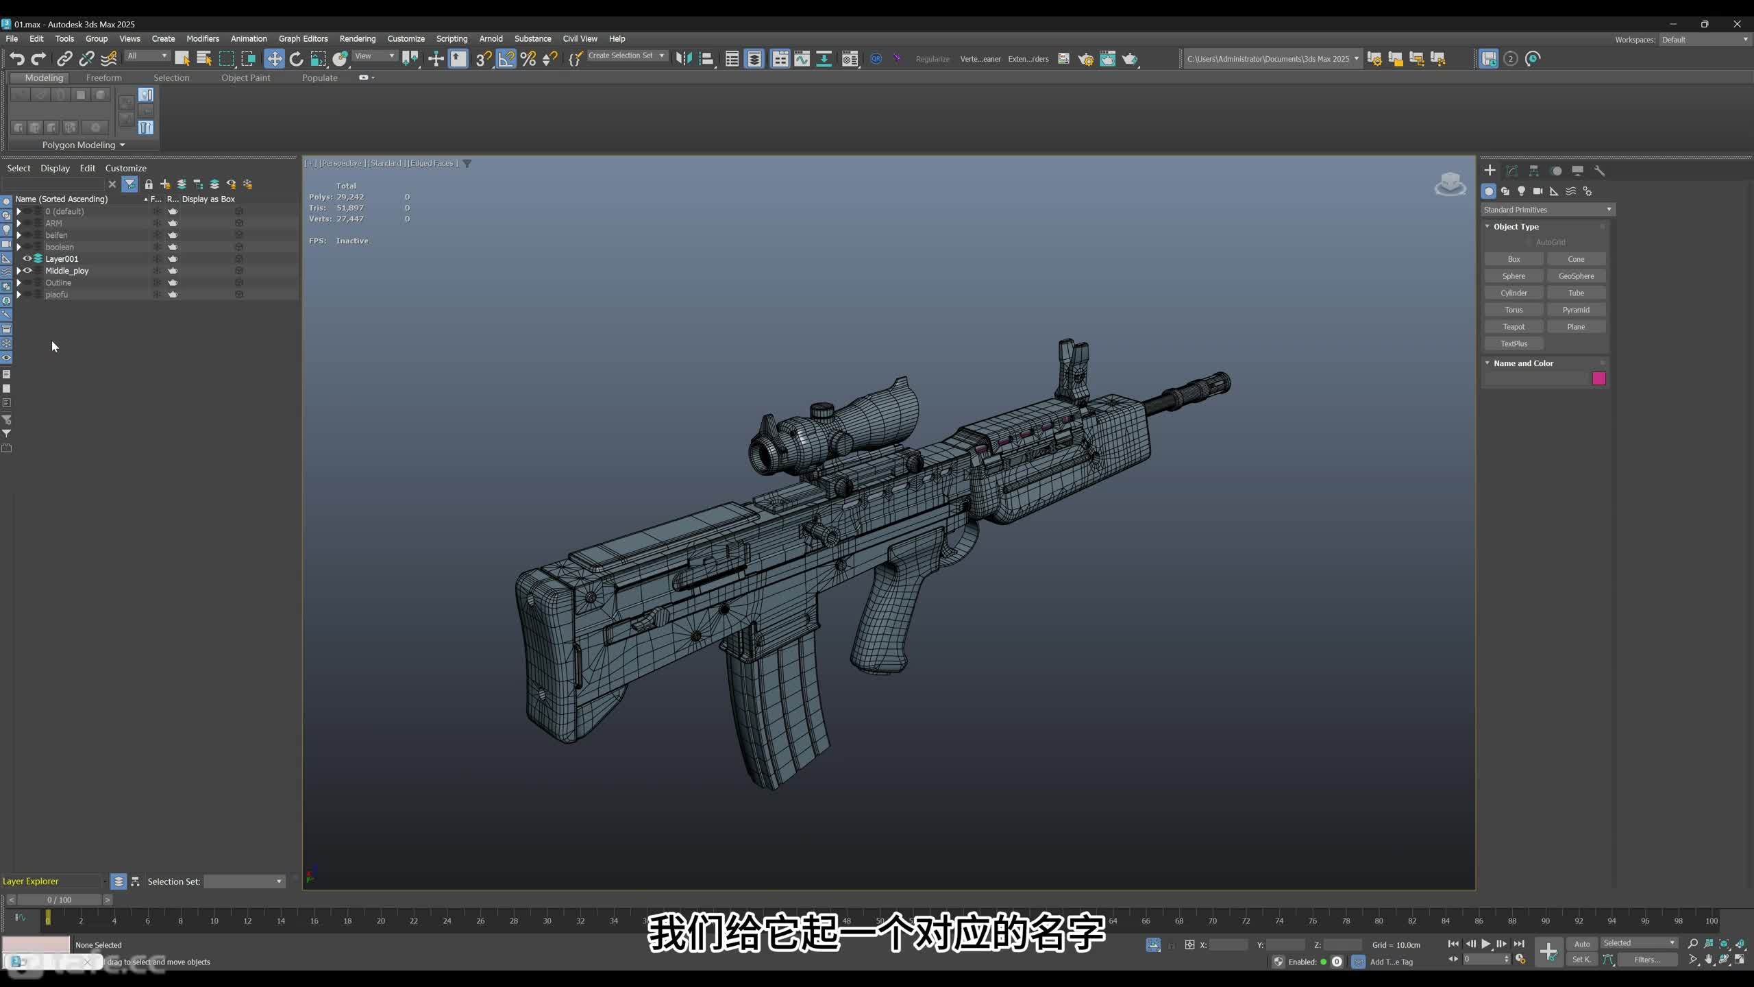Open the Utilities command panel wrench
Viewport: 1754px width, 987px height.
[1600, 171]
